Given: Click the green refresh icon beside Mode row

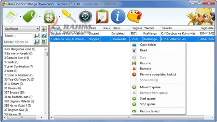Looking at the screenshot, I should (x=44, y=42).
